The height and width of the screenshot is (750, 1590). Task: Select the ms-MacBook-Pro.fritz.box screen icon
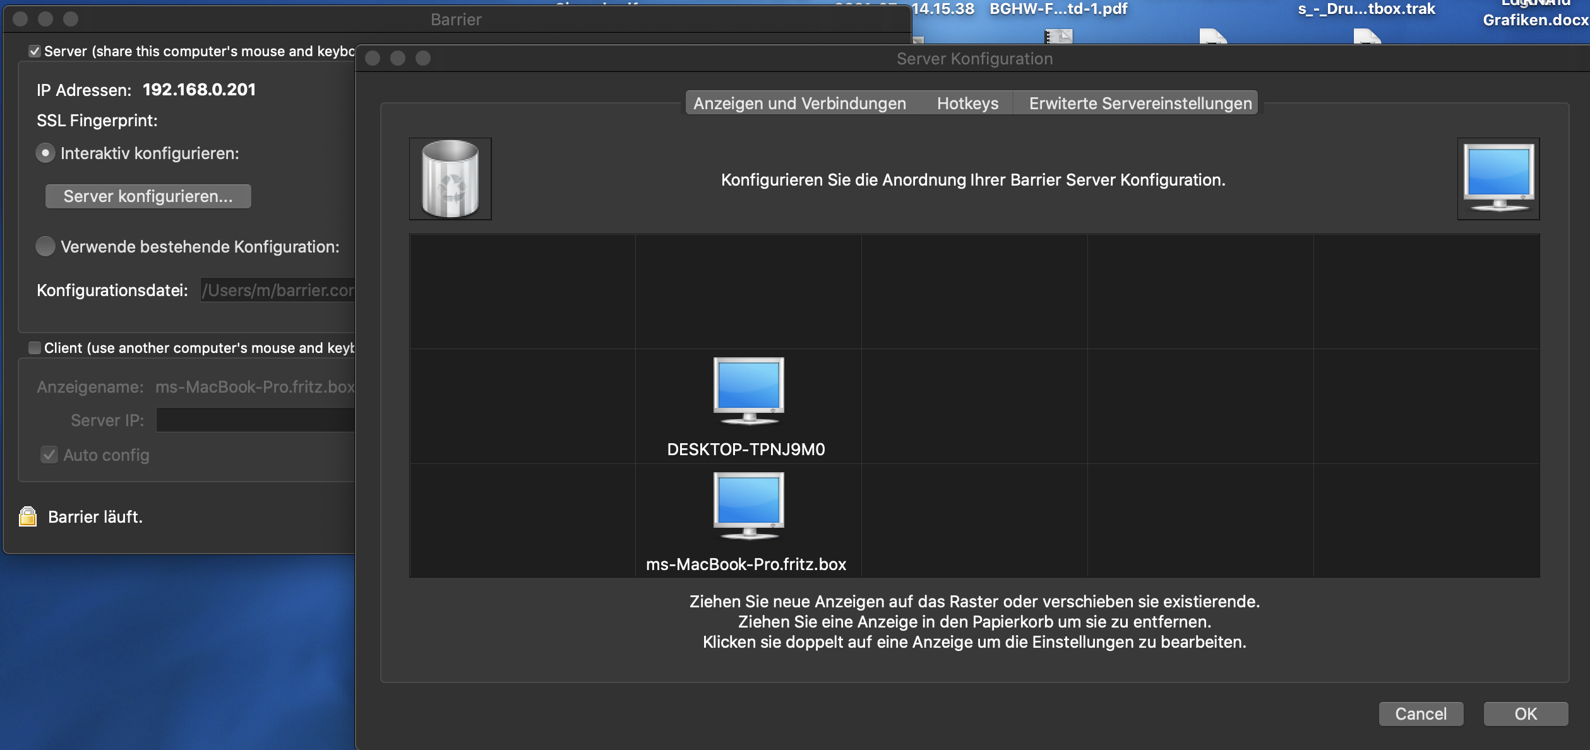point(748,506)
